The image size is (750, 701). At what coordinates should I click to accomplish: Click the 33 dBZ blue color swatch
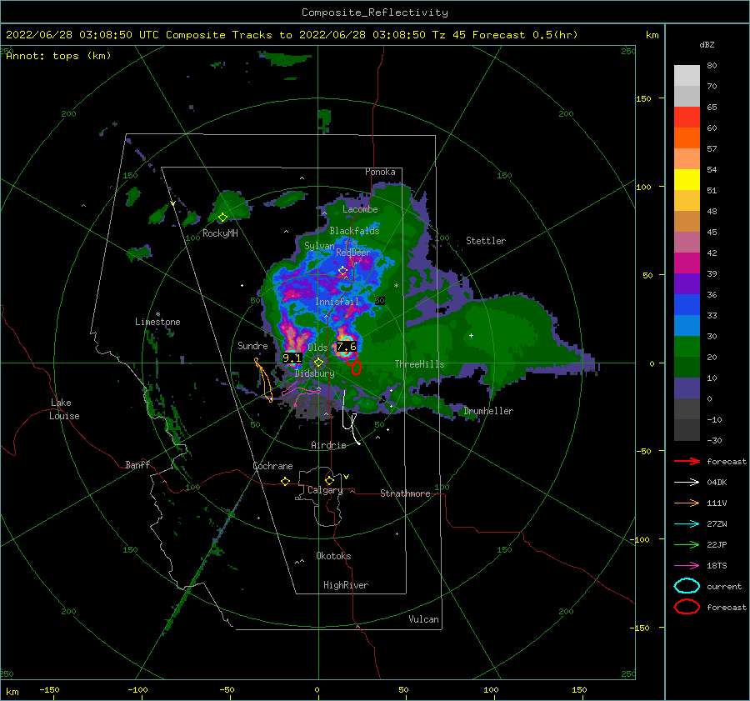point(687,305)
